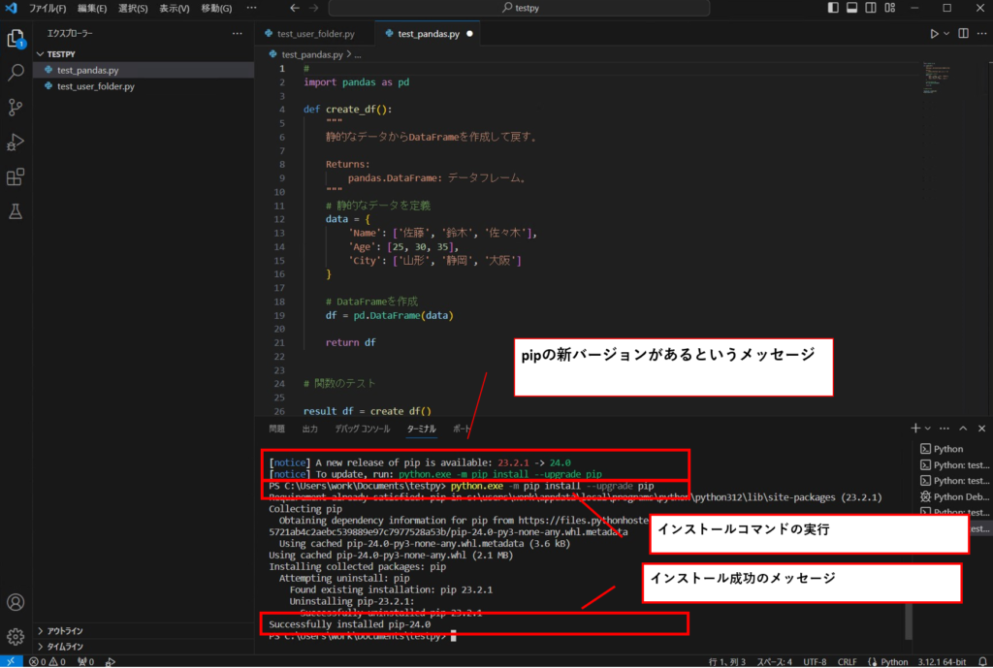
Task: Open the ファイル(F) menu
Action: (48, 8)
